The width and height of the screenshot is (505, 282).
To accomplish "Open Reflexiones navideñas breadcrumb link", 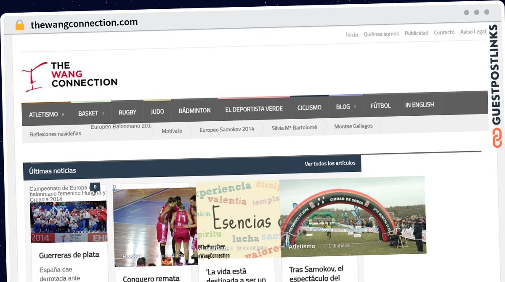I will click(x=55, y=134).
